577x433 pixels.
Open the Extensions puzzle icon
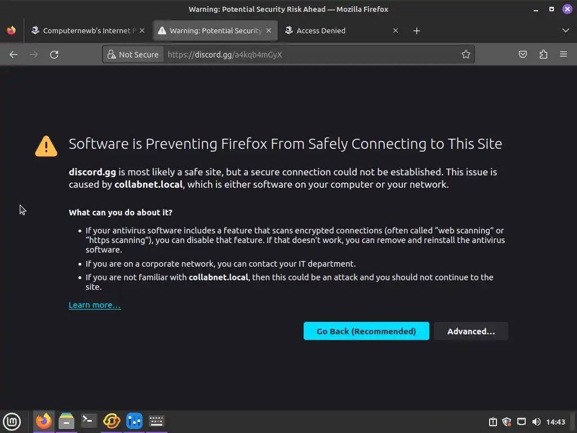pyautogui.click(x=543, y=55)
